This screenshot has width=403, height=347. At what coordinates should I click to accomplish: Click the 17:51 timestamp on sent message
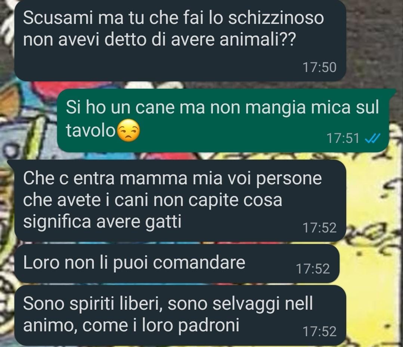(343, 138)
